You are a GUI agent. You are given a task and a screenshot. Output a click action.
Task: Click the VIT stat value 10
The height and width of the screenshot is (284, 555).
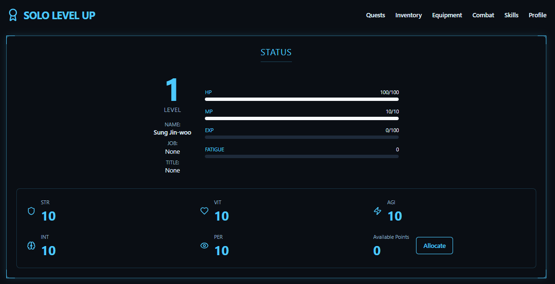tap(222, 216)
